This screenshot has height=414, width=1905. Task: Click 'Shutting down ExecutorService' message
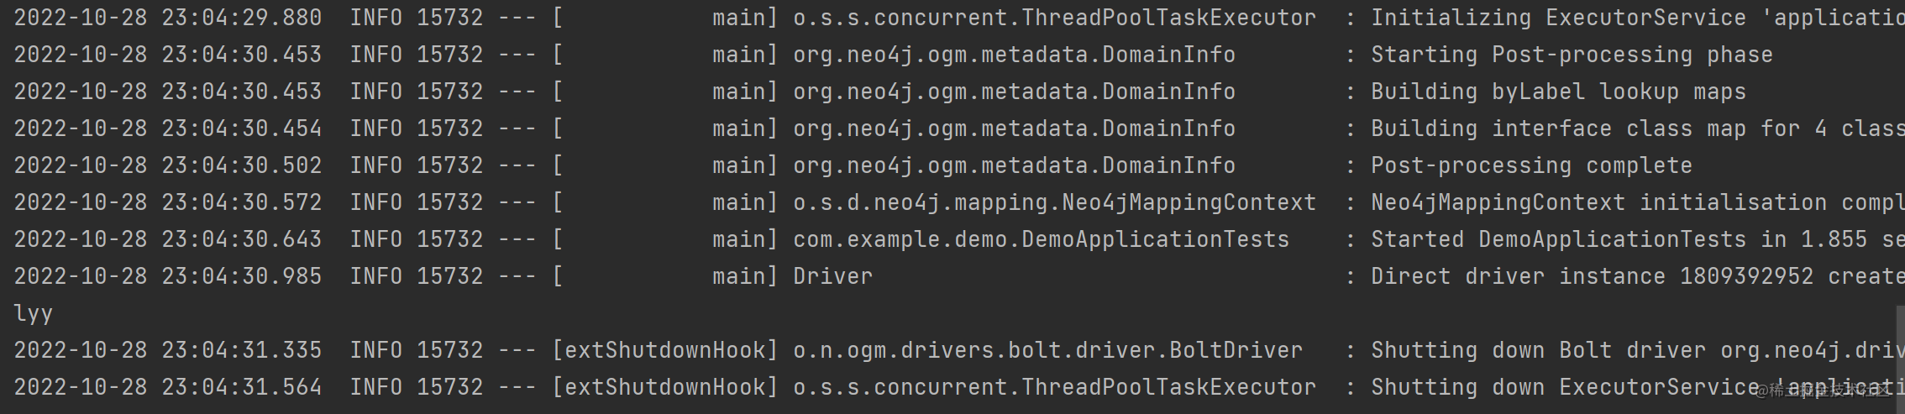pyautogui.click(x=1565, y=387)
